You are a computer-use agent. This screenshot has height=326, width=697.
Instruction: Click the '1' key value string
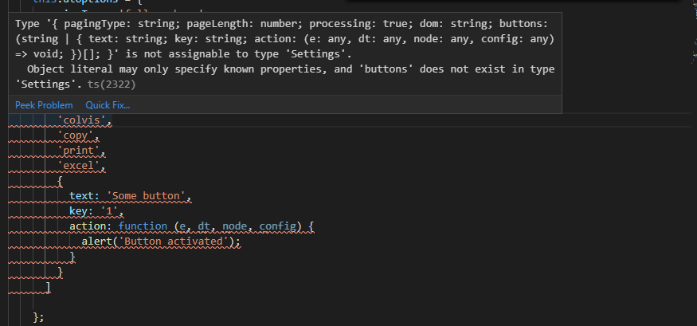pos(108,211)
